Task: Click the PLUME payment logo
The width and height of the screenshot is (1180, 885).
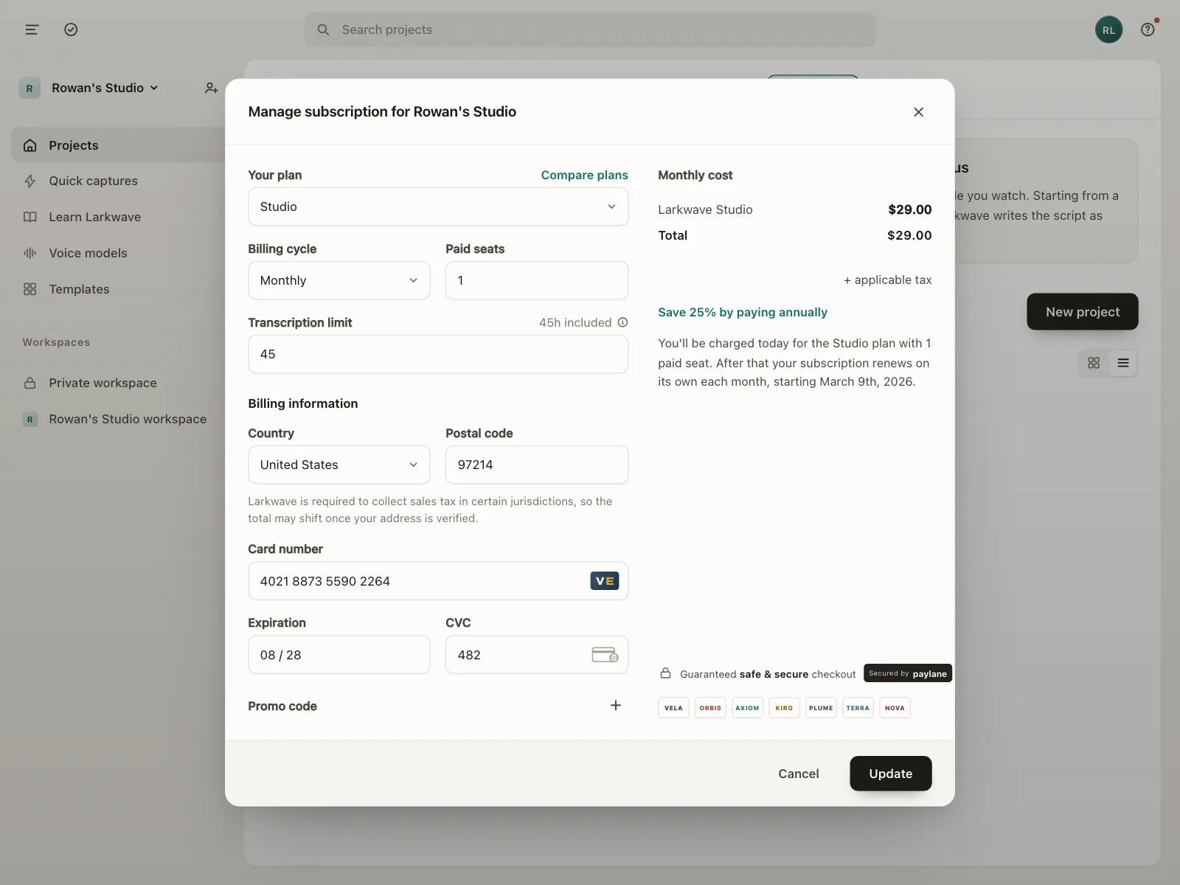Action: coord(821,708)
